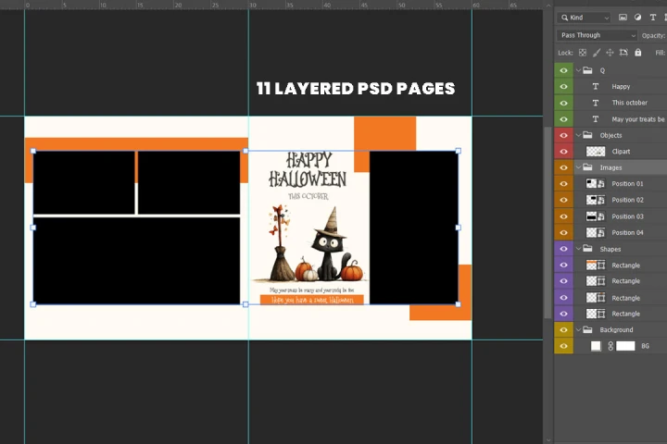Toggle visibility of Position 03 layer

pos(563,216)
